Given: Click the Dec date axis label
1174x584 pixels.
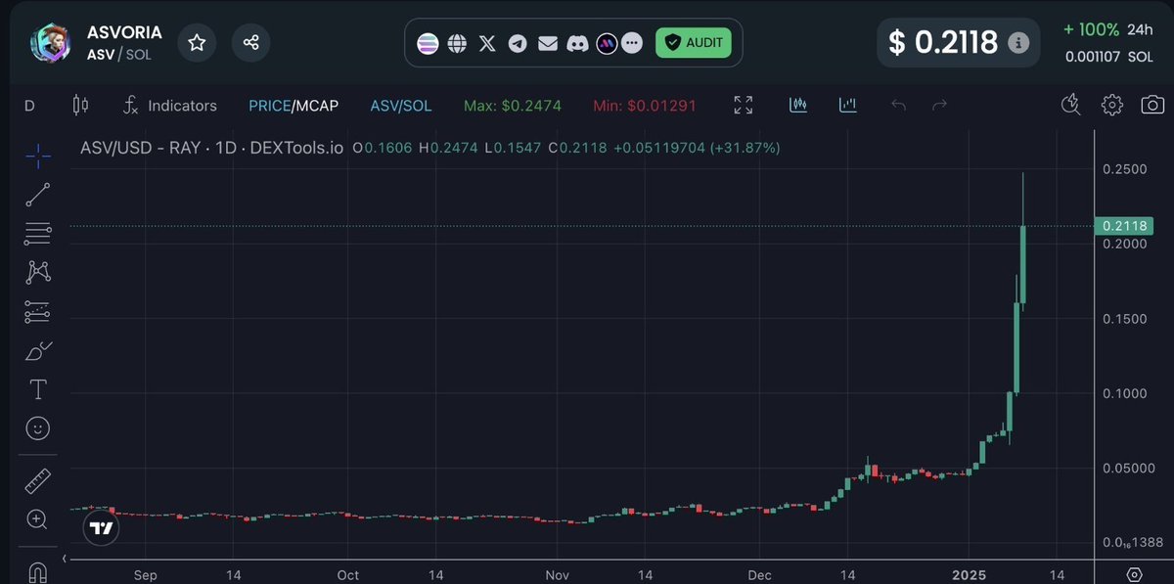Looking at the screenshot, I should (x=758, y=574).
